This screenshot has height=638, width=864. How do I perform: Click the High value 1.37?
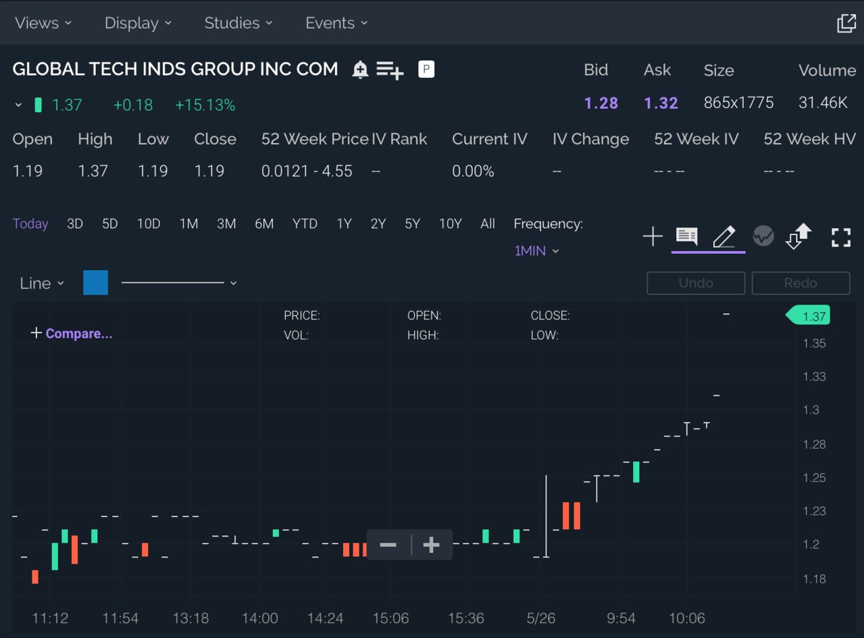(x=93, y=171)
